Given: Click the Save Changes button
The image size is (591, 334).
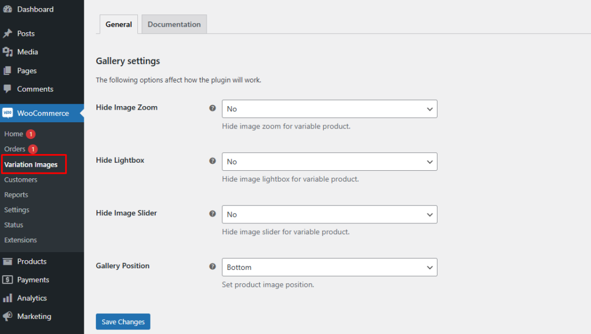Looking at the screenshot, I should tap(123, 321).
